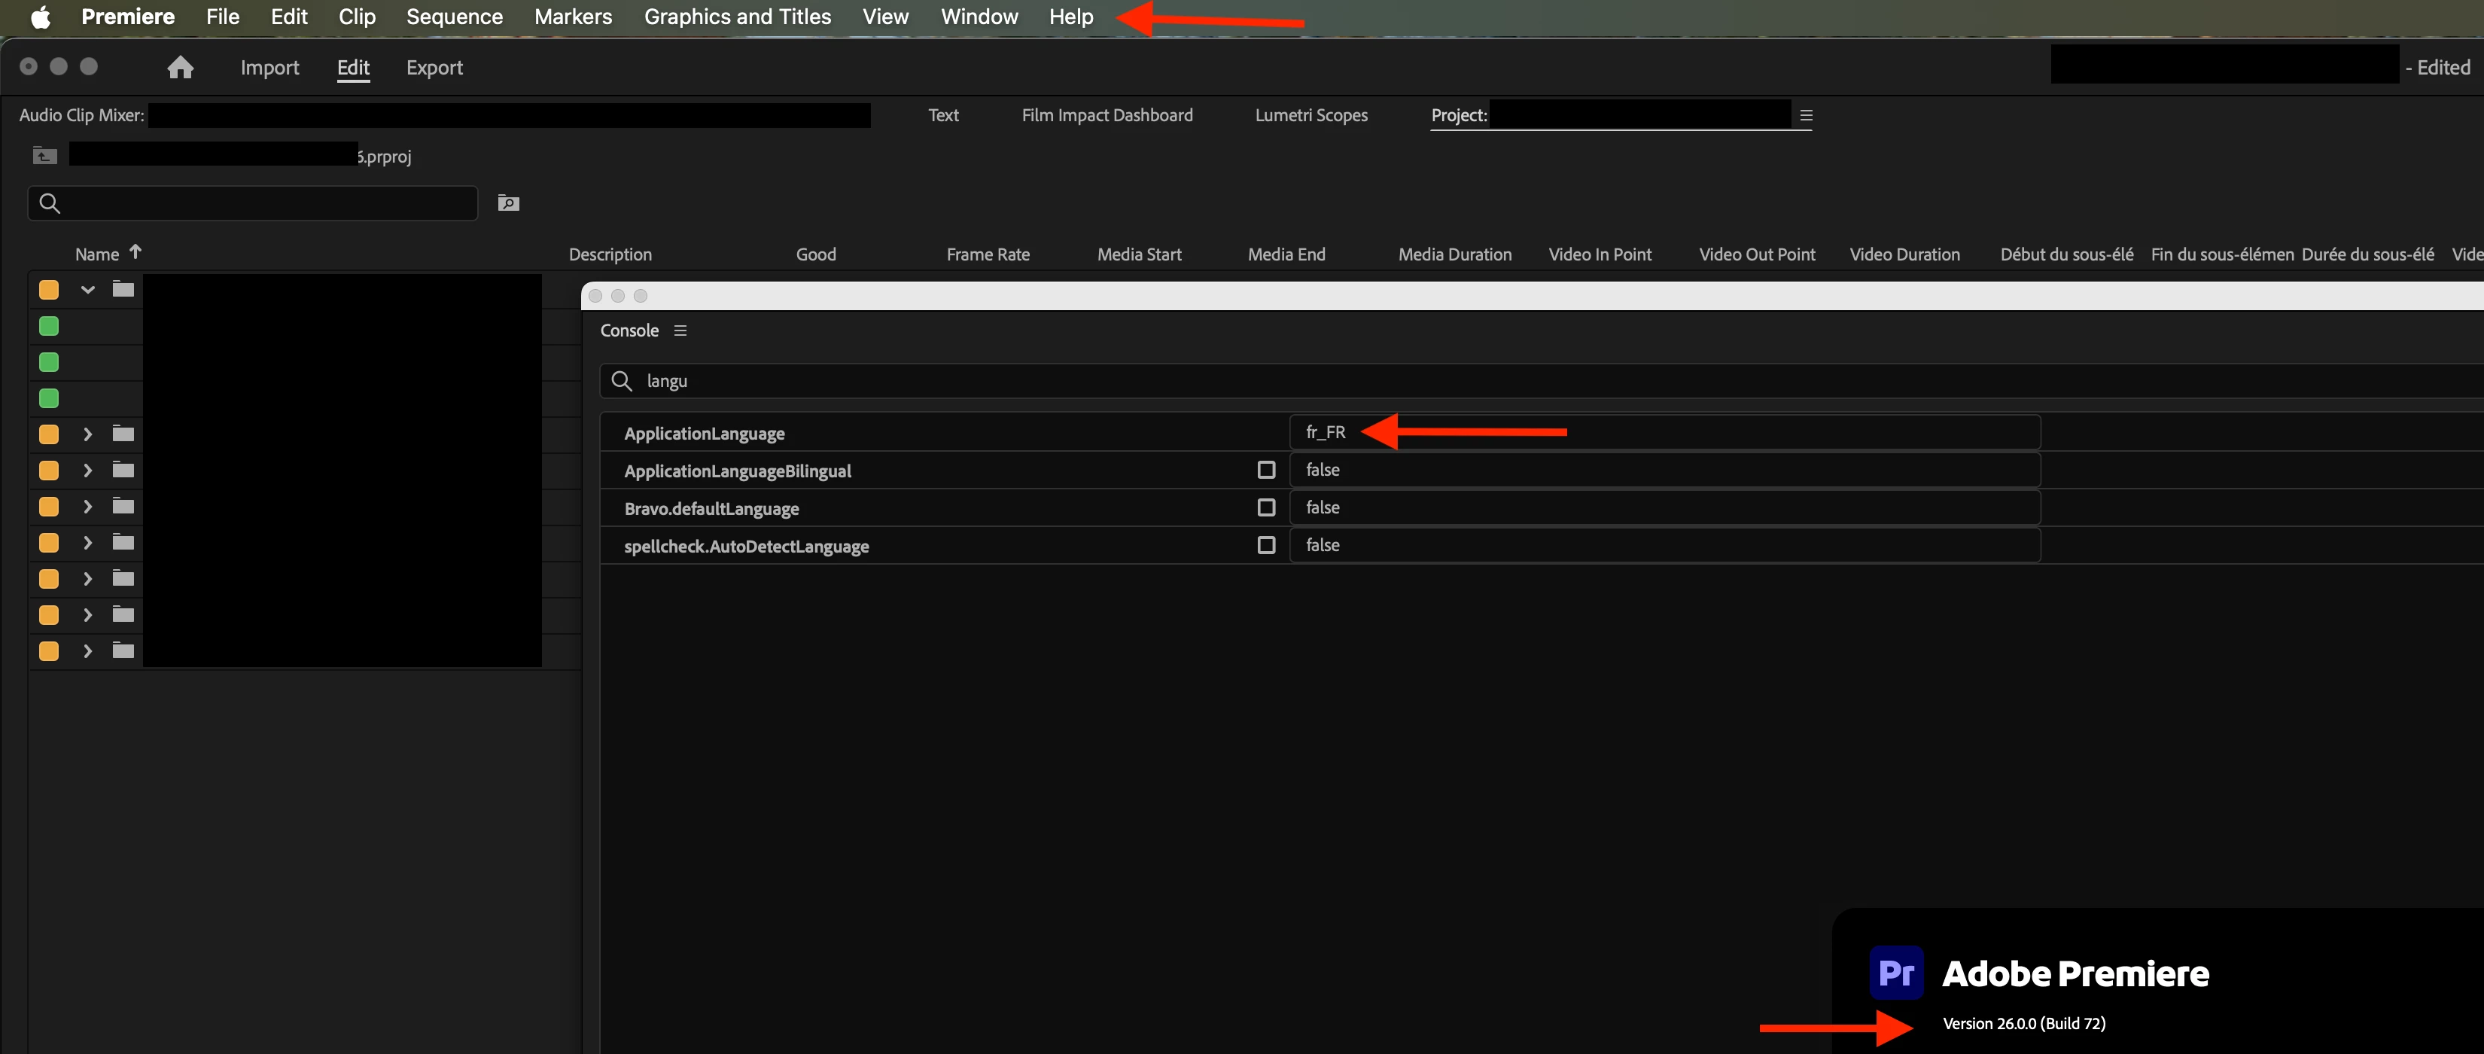Click the first green label swatch

[48, 326]
